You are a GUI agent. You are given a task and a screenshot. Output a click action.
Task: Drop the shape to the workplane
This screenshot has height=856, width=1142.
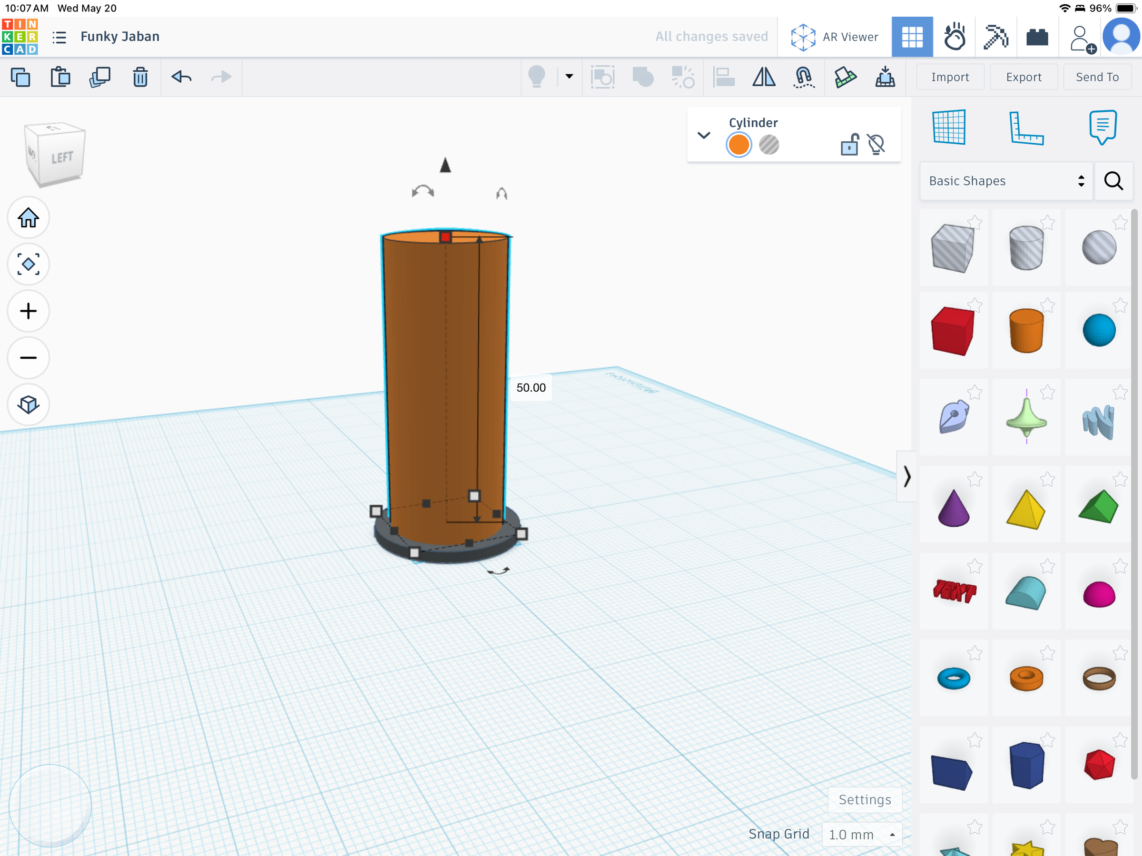click(x=886, y=77)
